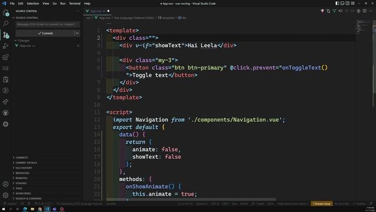Open the editor More Actions ellipsis
The width and height of the screenshot is (376, 212).
(371, 11)
